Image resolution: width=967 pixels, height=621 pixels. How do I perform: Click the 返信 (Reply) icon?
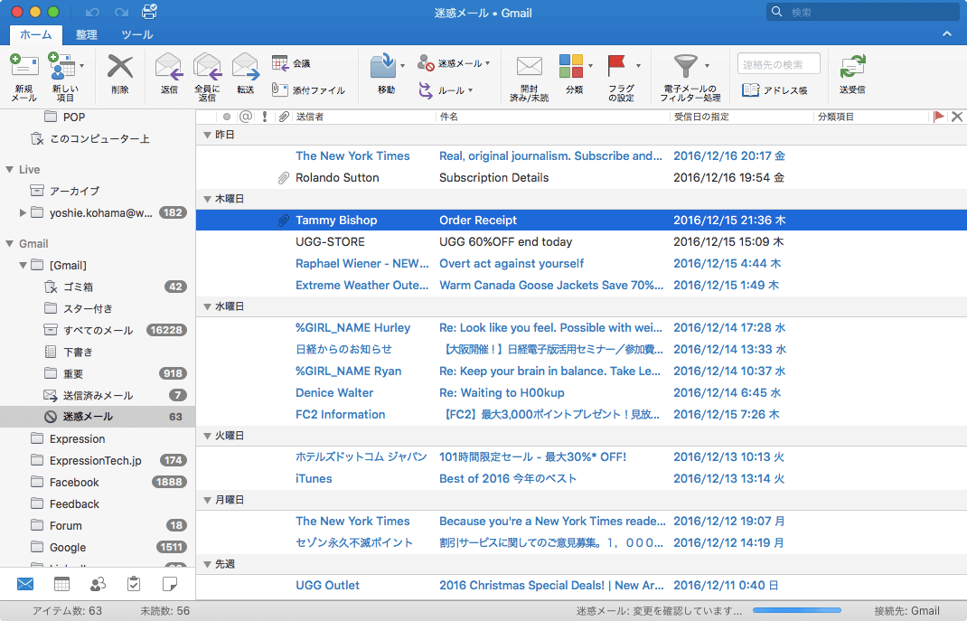169,68
